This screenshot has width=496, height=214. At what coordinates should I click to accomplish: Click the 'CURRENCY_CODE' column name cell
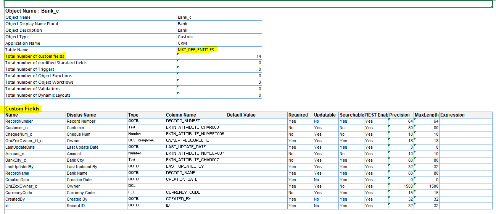coord(195,193)
